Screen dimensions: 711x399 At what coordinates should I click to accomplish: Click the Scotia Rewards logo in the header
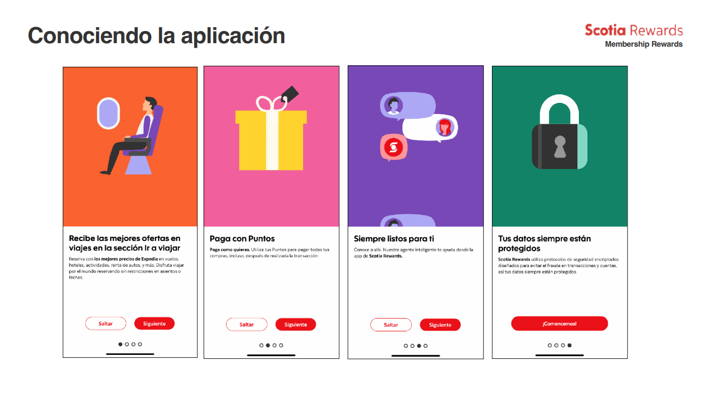(634, 36)
